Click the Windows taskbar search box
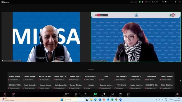 pyautogui.click(x=74, y=100)
